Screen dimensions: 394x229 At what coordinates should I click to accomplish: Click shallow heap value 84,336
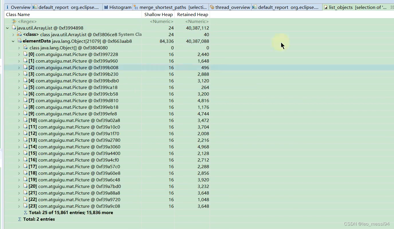click(167, 41)
